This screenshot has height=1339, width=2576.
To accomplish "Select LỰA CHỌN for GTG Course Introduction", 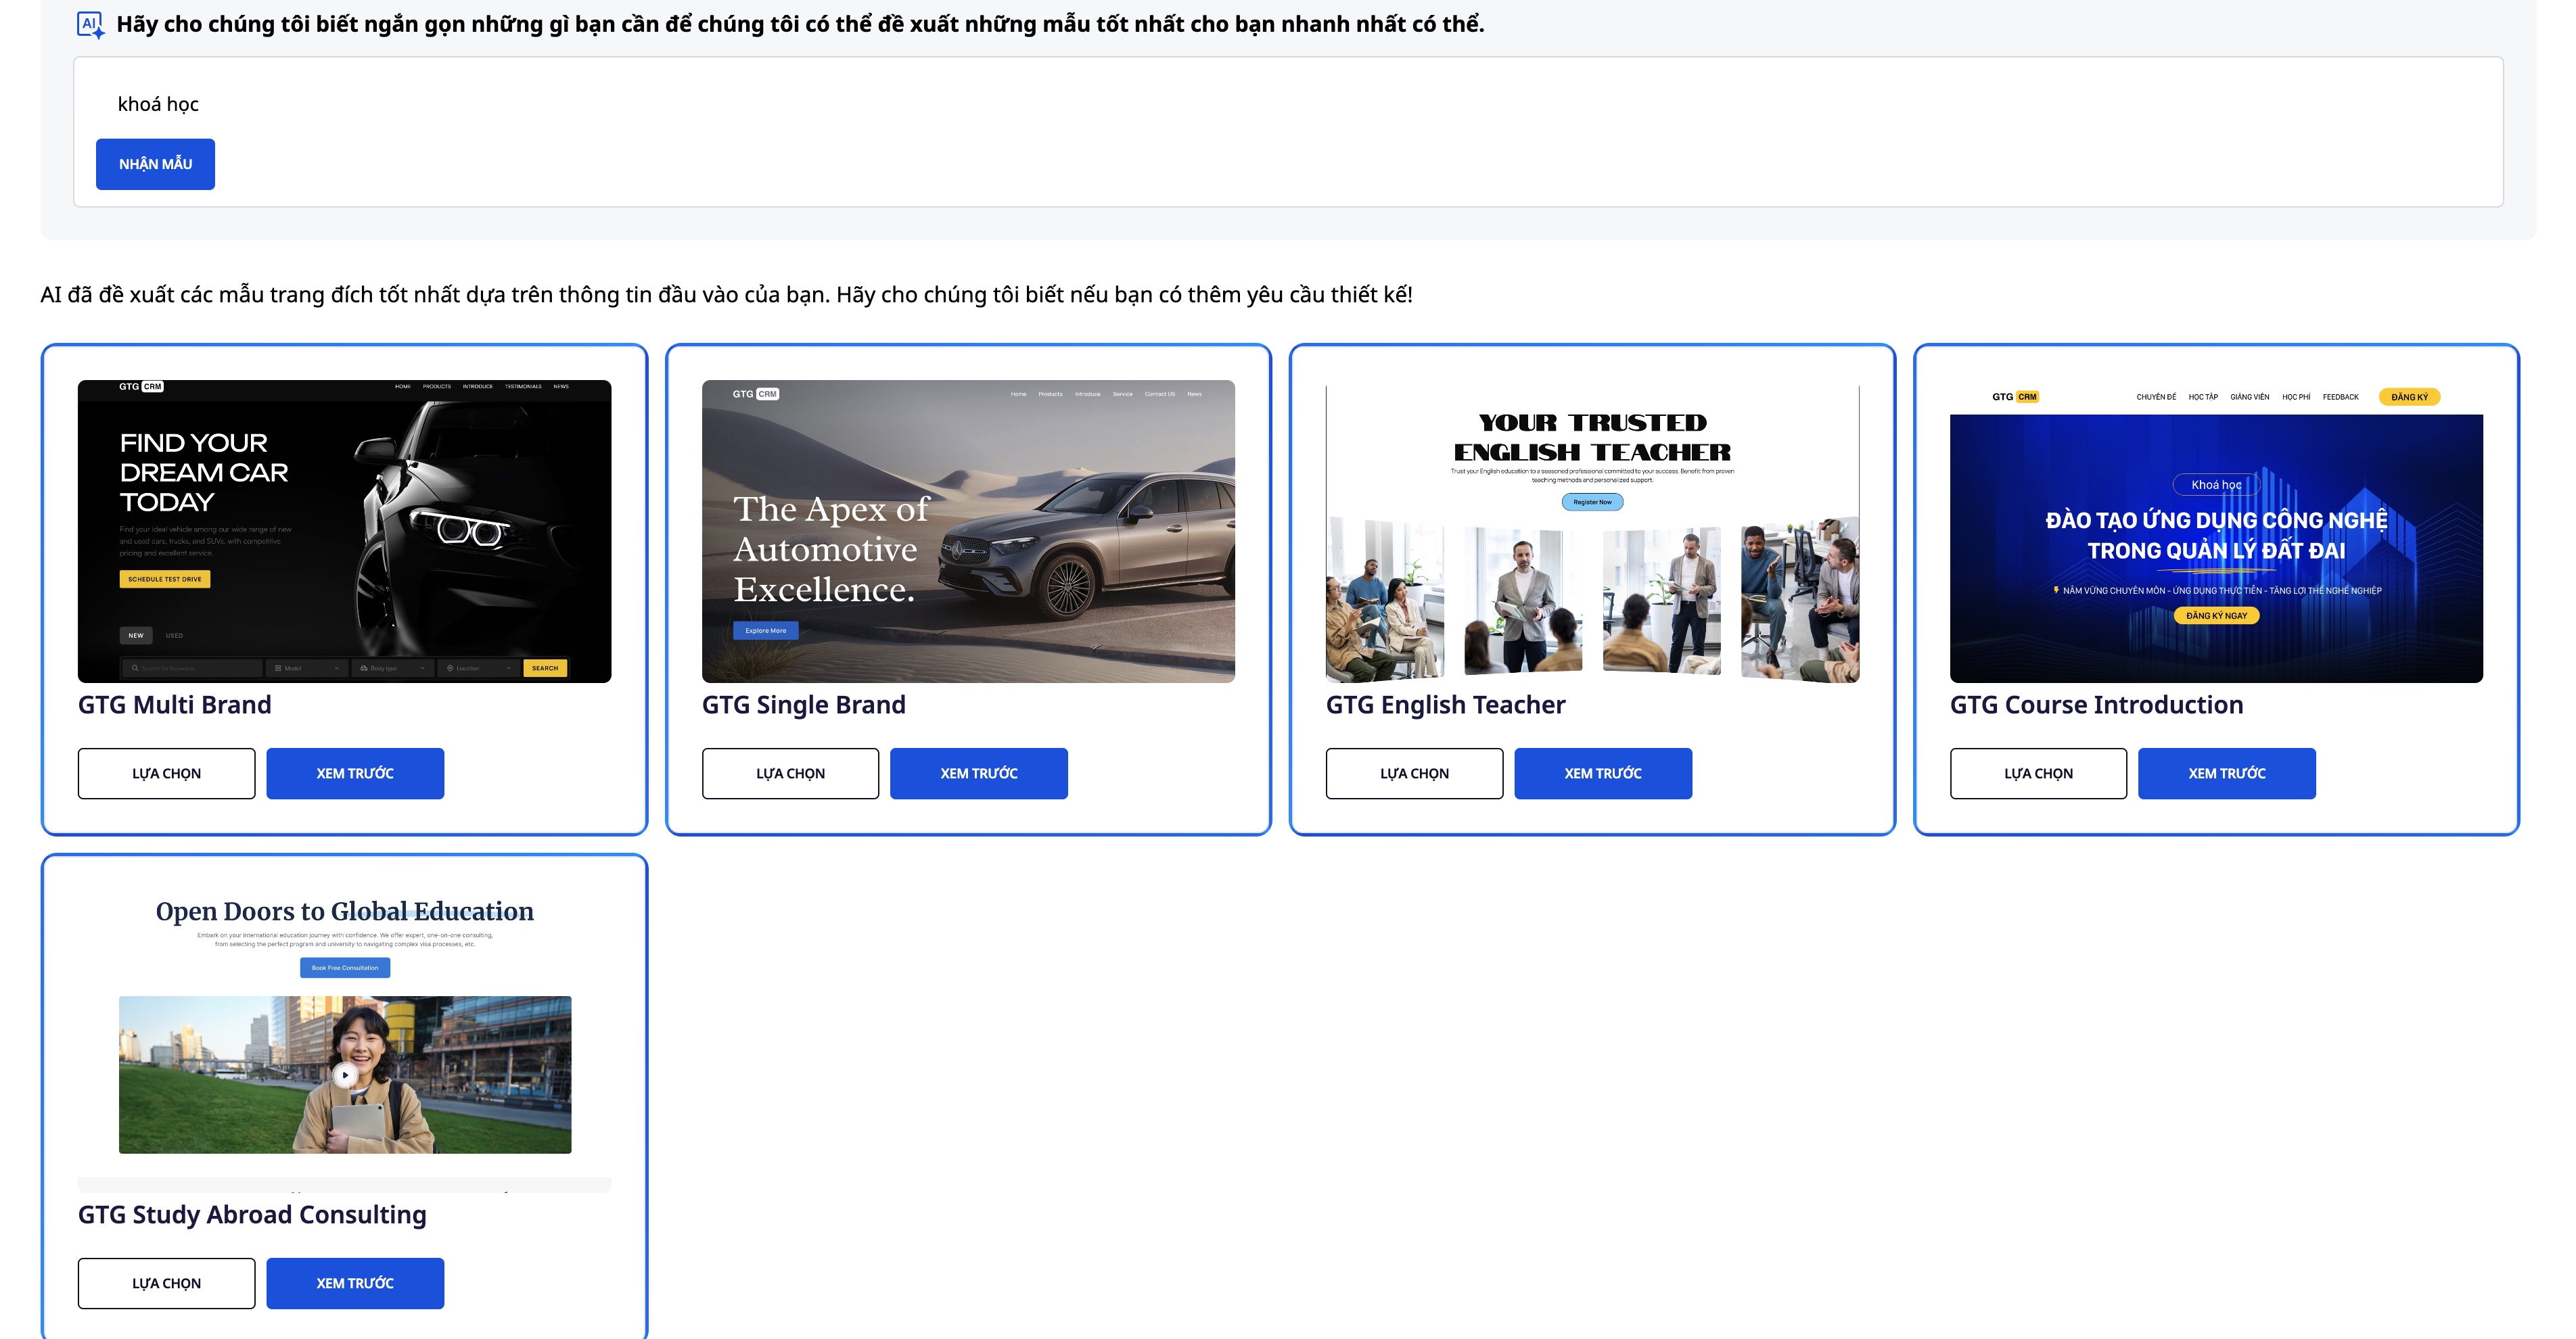I will click(2038, 773).
